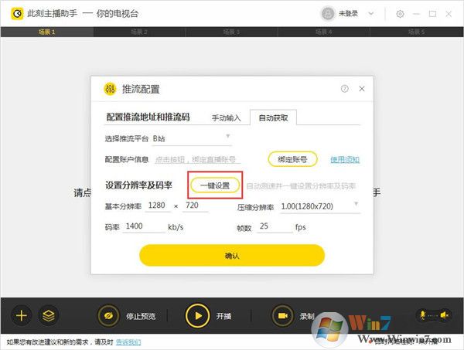
Task: Click the 一键设置 button
Action: click(x=215, y=185)
